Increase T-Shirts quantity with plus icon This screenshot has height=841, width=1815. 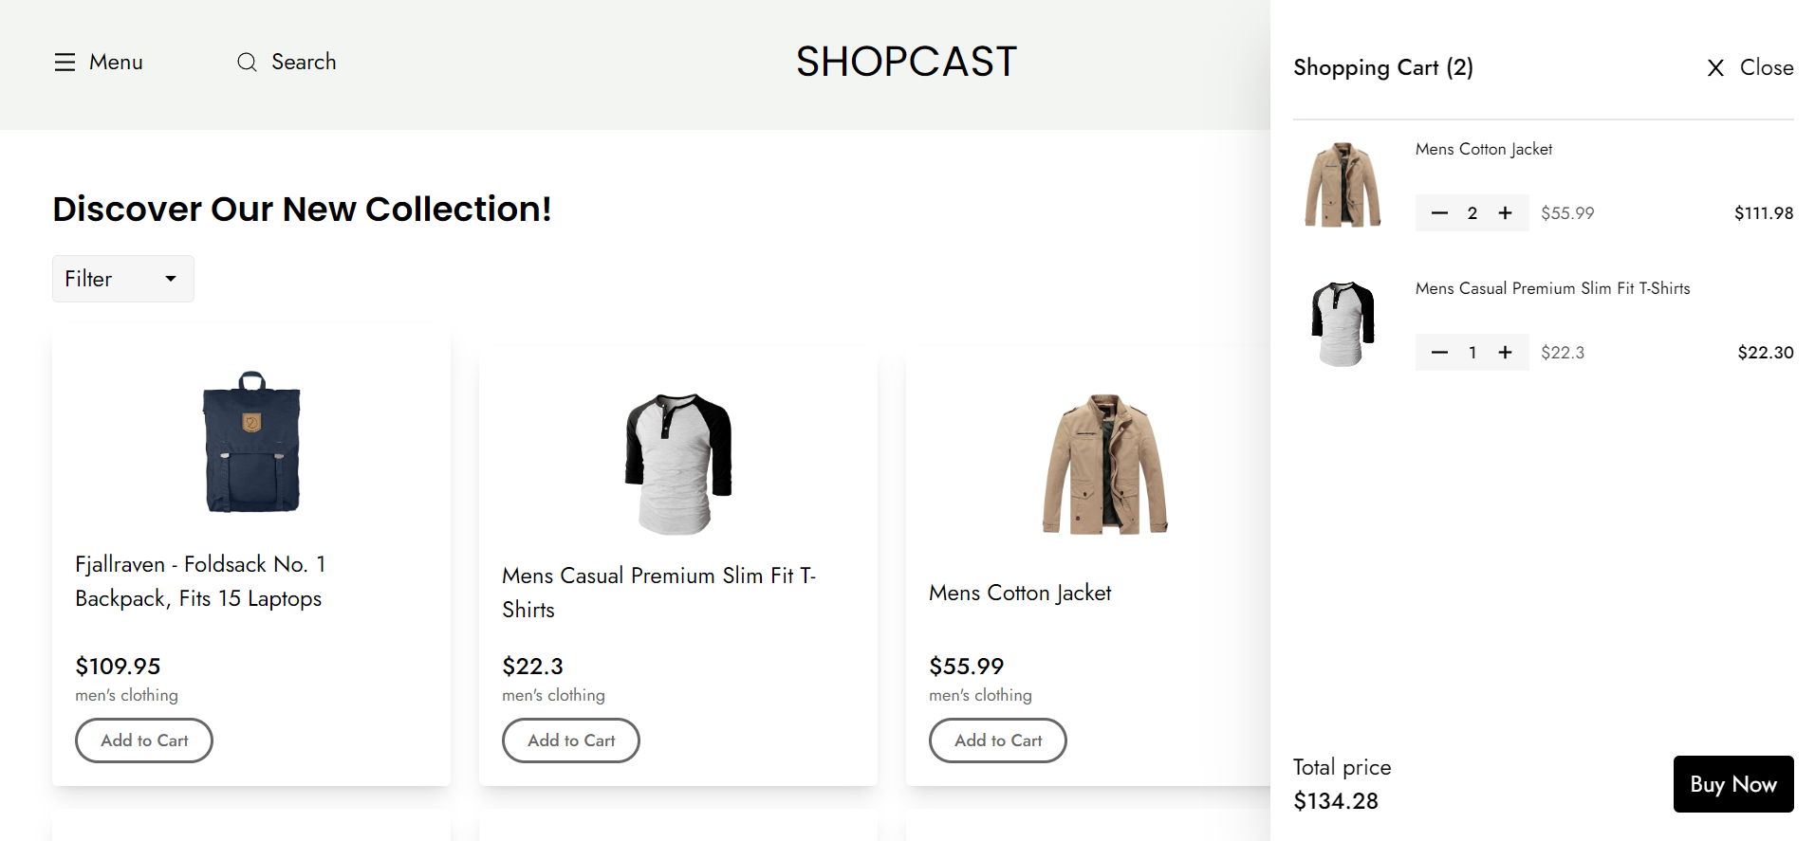coord(1505,352)
